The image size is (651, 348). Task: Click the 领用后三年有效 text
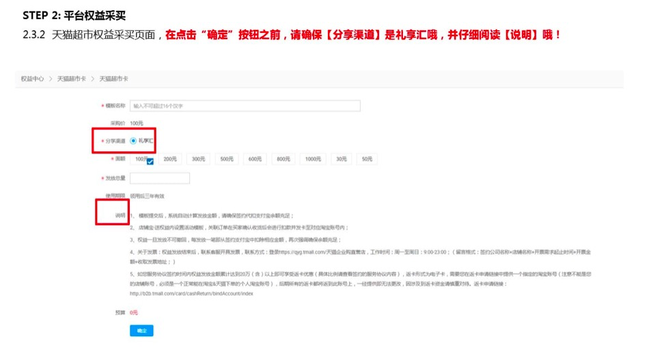point(147,197)
